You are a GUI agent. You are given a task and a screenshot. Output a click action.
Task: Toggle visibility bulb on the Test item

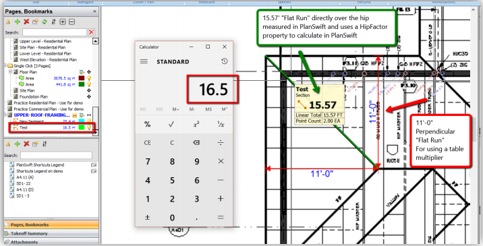point(89,127)
